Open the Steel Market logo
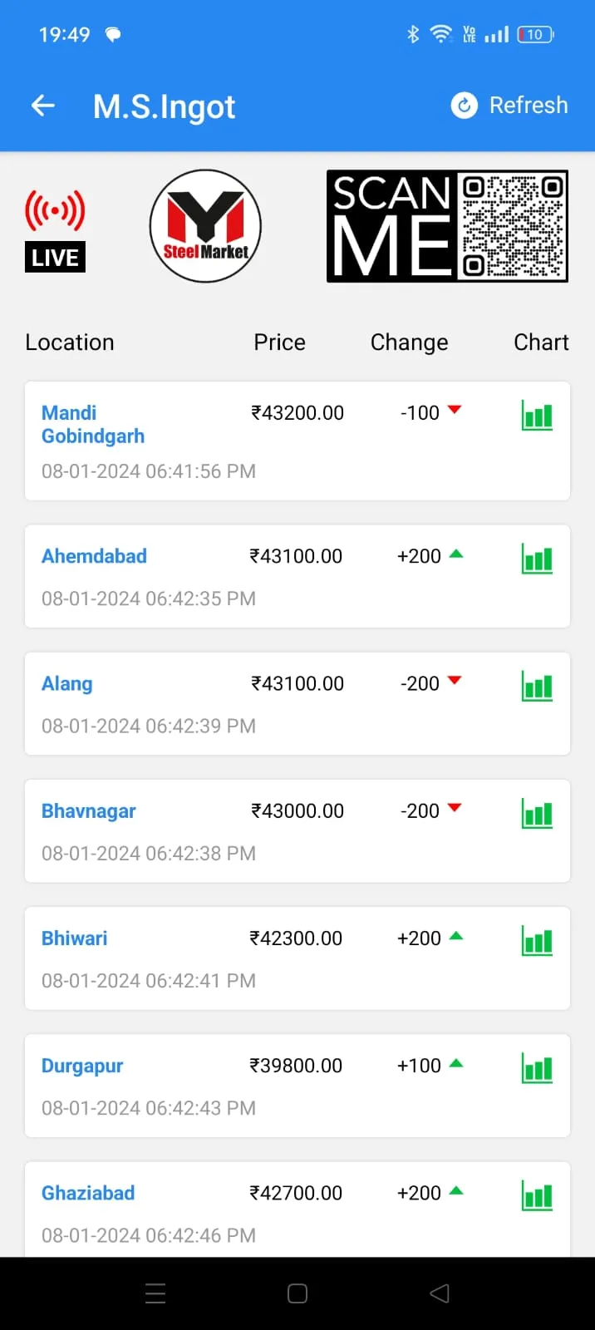The width and height of the screenshot is (595, 1330). [x=205, y=226]
